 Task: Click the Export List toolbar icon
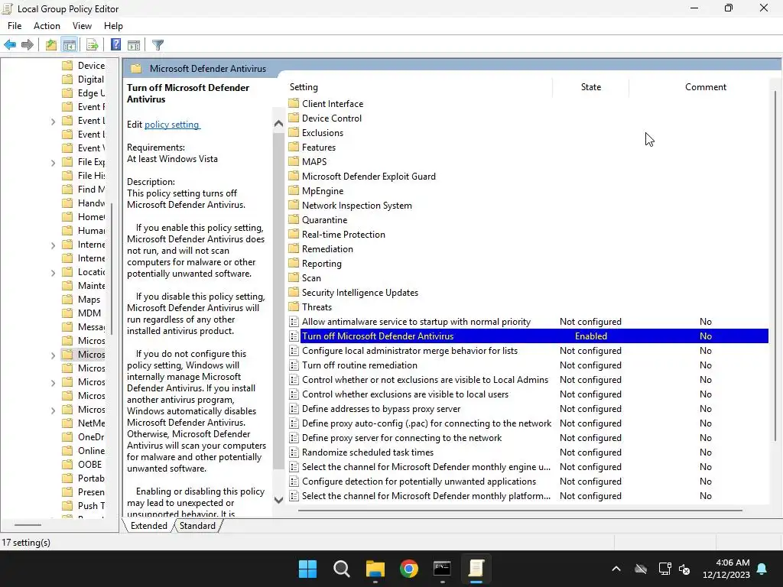click(93, 45)
